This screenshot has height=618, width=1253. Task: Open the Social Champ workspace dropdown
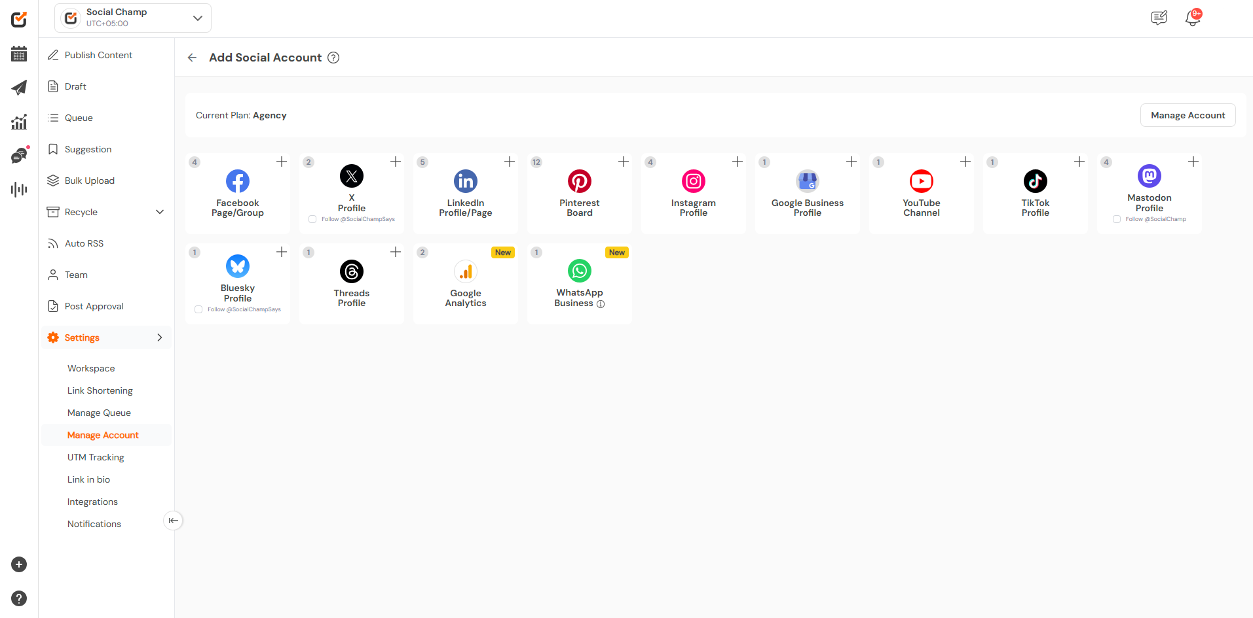(133, 18)
